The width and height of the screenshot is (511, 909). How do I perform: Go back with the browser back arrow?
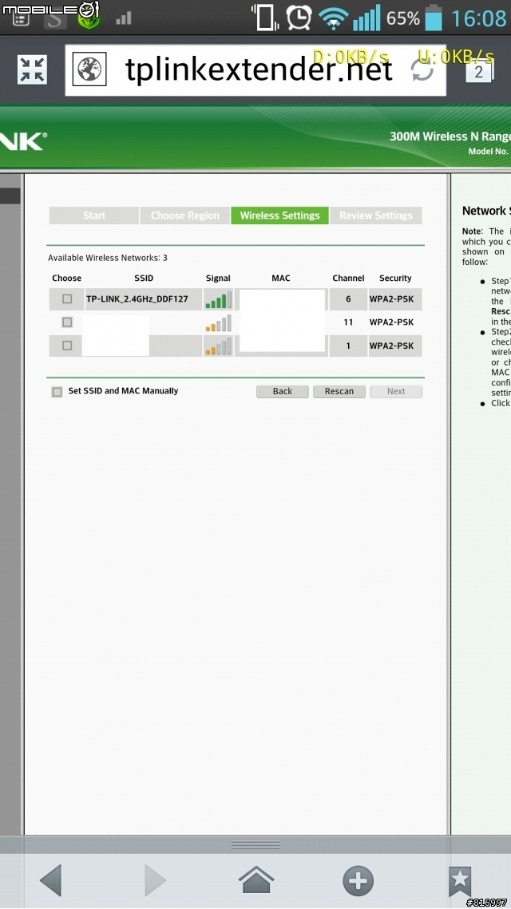click(x=51, y=880)
